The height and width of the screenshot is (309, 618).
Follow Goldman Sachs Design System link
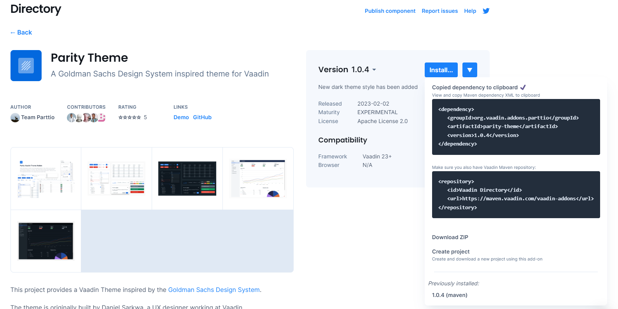pyautogui.click(x=214, y=290)
